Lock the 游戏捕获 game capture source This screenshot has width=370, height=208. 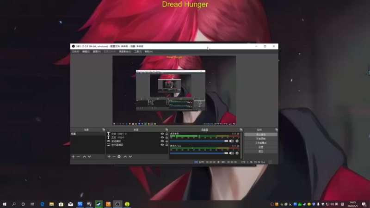pyautogui.click(x=166, y=141)
